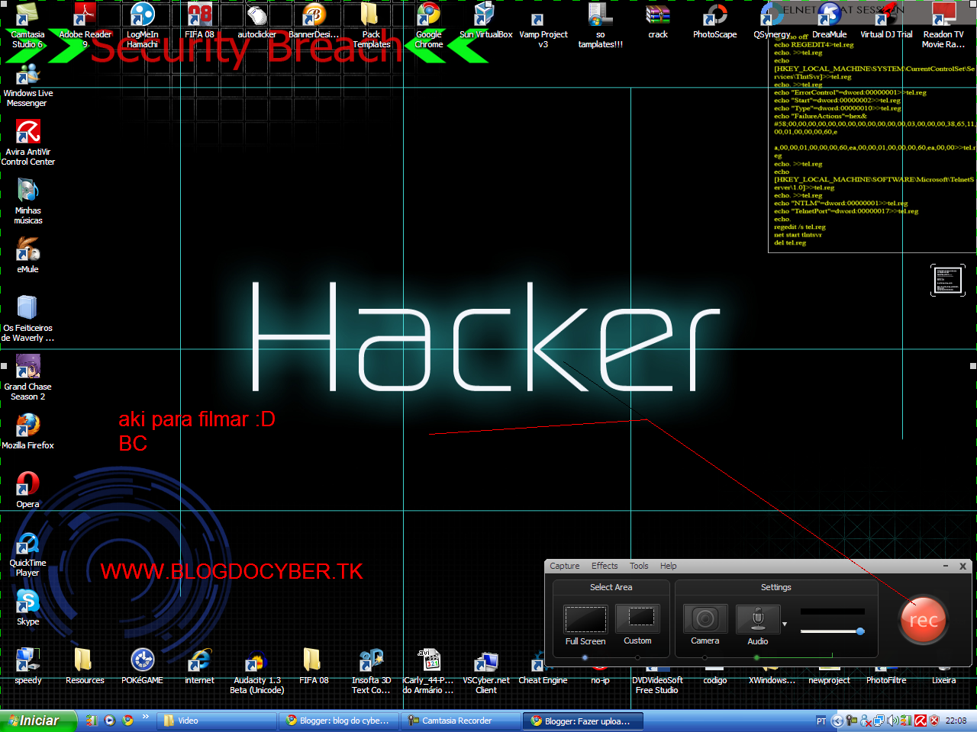Launch Google Chrome desktop shortcut
Image resolution: width=977 pixels, height=732 pixels.
428,25
